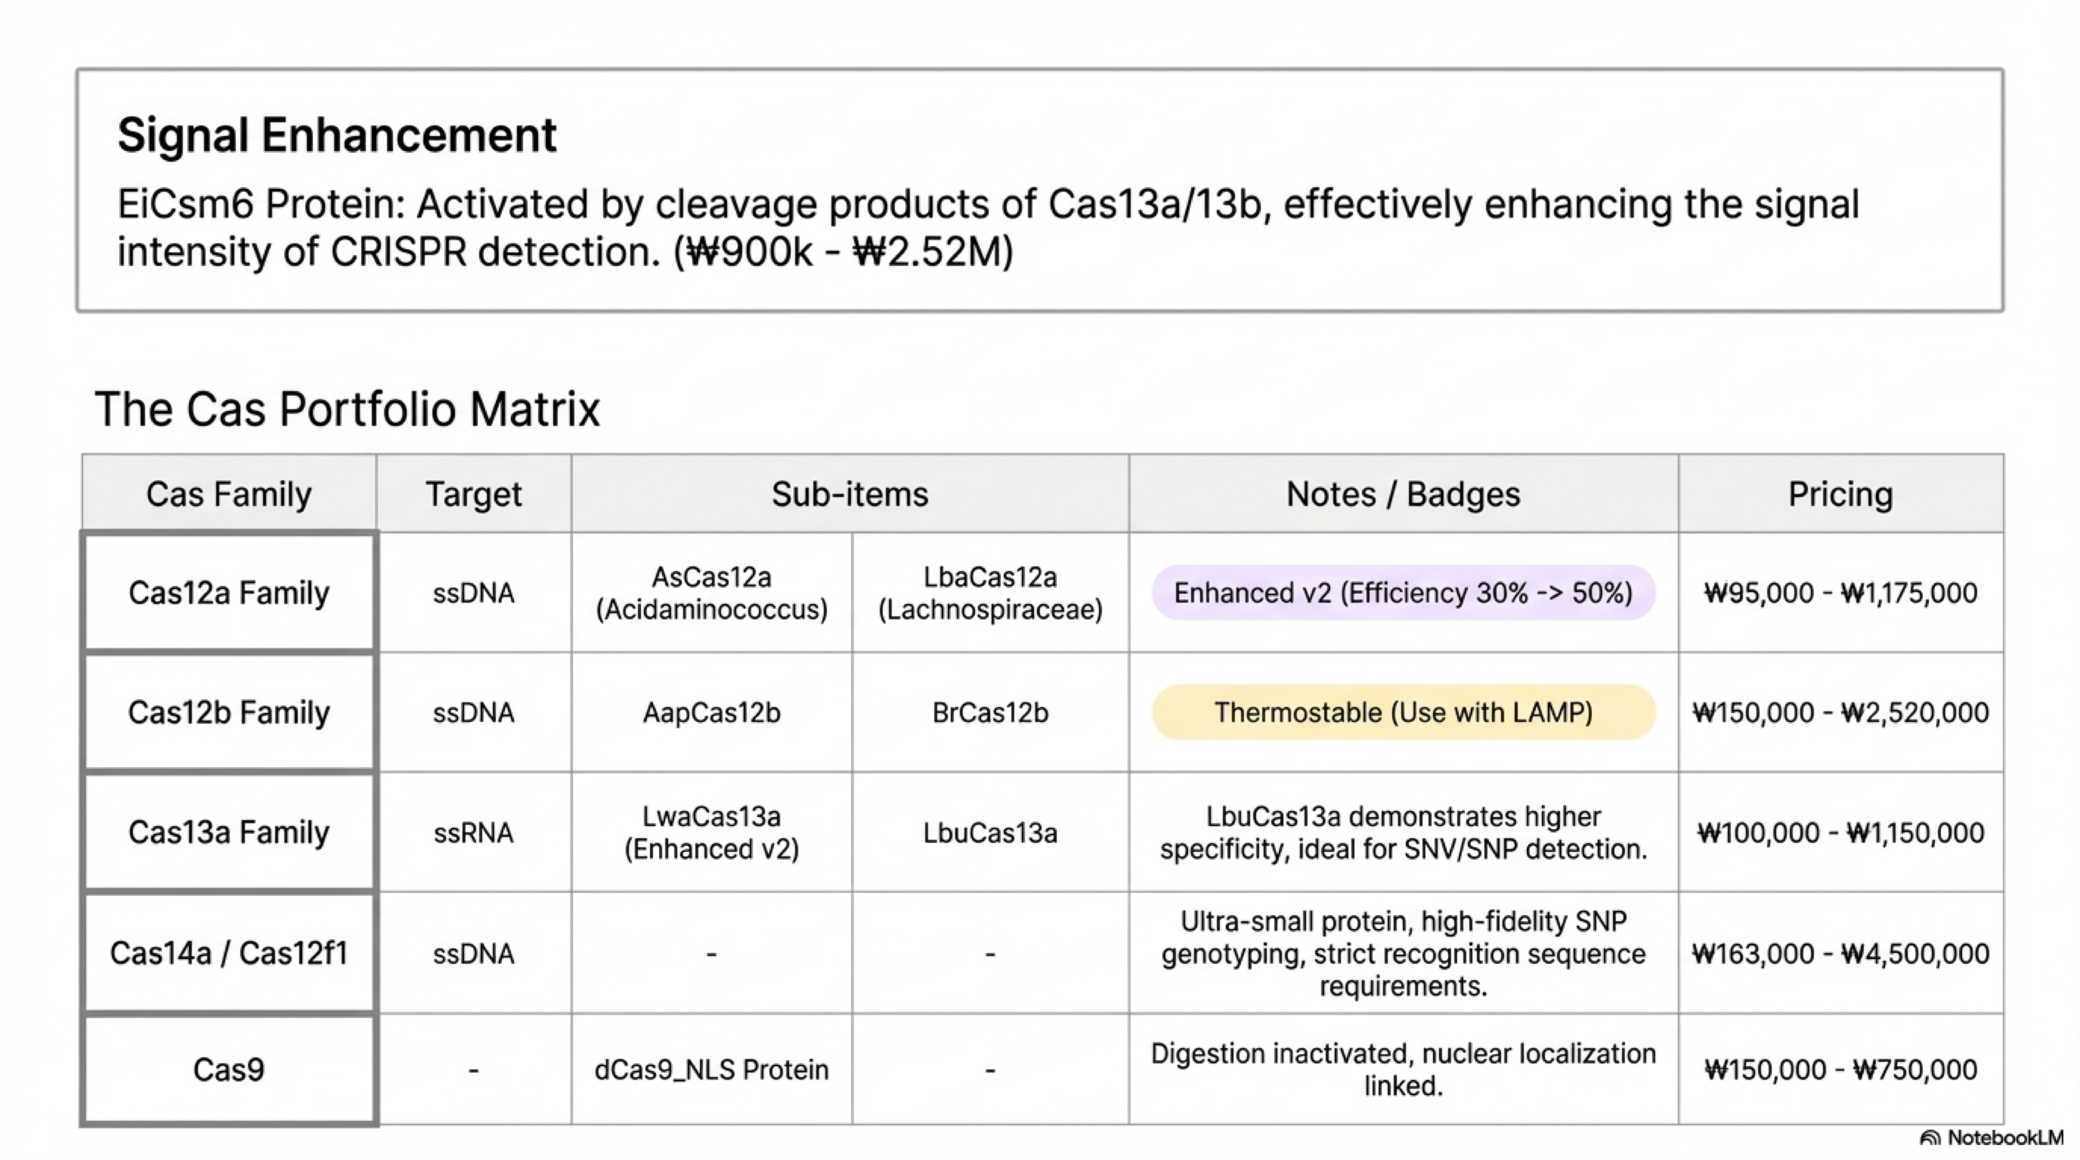Click the "Ultra-small protein, high-fidelity SNP genotyping" note
This screenshot has height=1160, width=2080.
pyautogui.click(x=1403, y=953)
